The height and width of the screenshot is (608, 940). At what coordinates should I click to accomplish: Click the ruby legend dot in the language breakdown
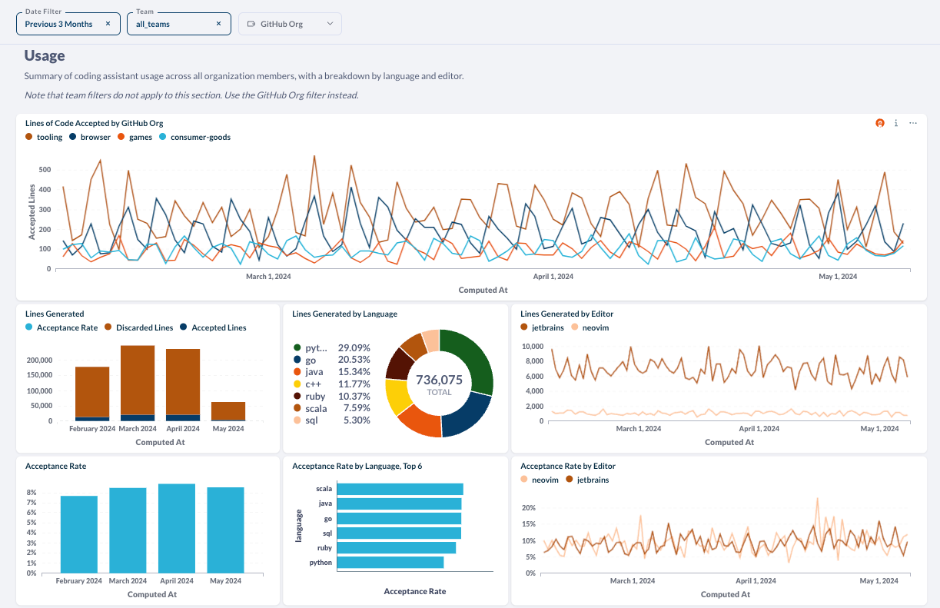pos(297,396)
